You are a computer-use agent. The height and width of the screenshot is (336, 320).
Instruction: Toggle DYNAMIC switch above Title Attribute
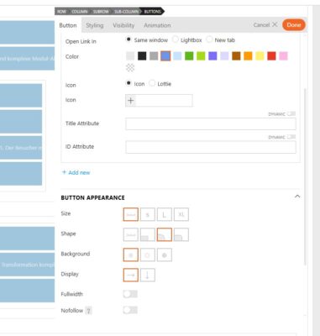291,113
